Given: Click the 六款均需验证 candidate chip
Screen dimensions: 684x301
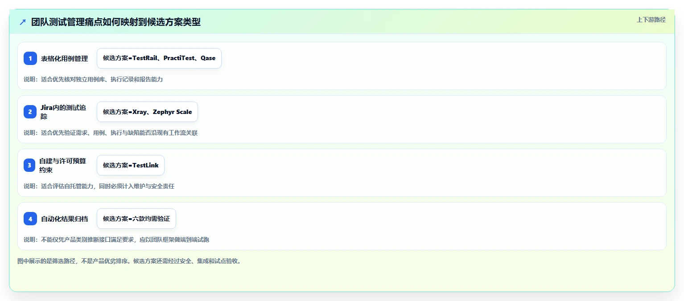Looking at the screenshot, I should click(x=136, y=219).
